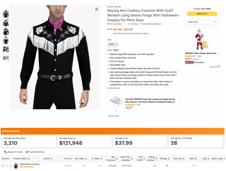Open the 31 ratings link
This screenshot has height=171, width=226.
click(133, 24)
